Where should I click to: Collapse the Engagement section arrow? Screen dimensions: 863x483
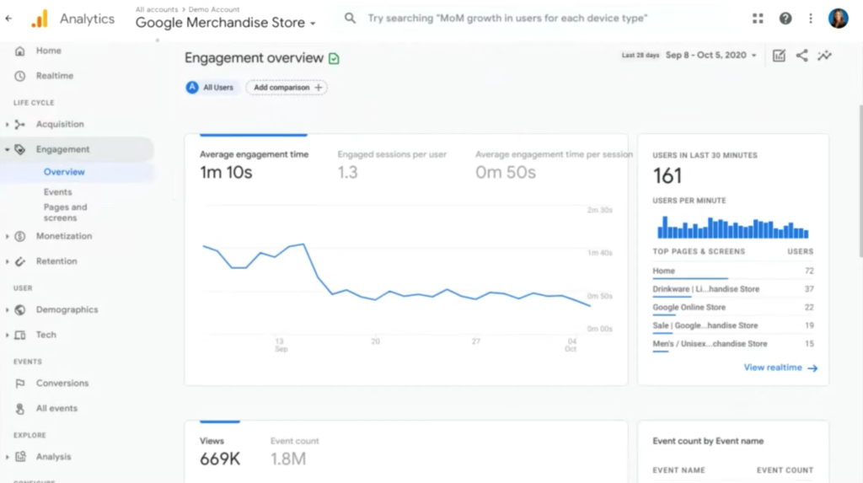tap(7, 149)
